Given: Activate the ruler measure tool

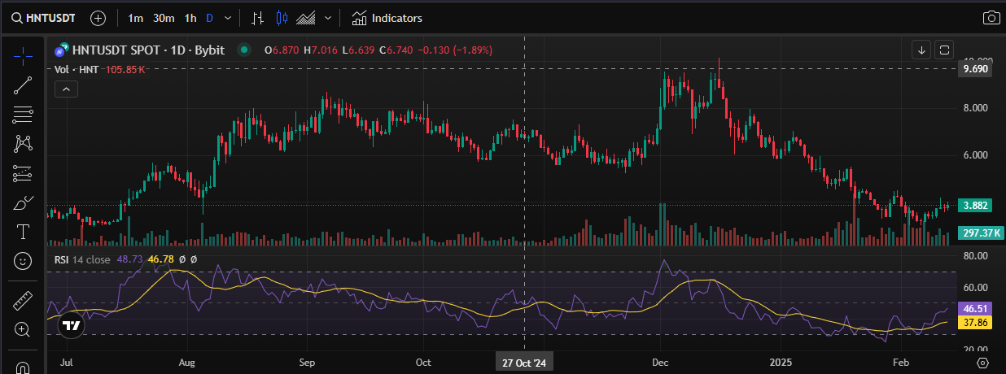Looking at the screenshot, I should [x=23, y=301].
